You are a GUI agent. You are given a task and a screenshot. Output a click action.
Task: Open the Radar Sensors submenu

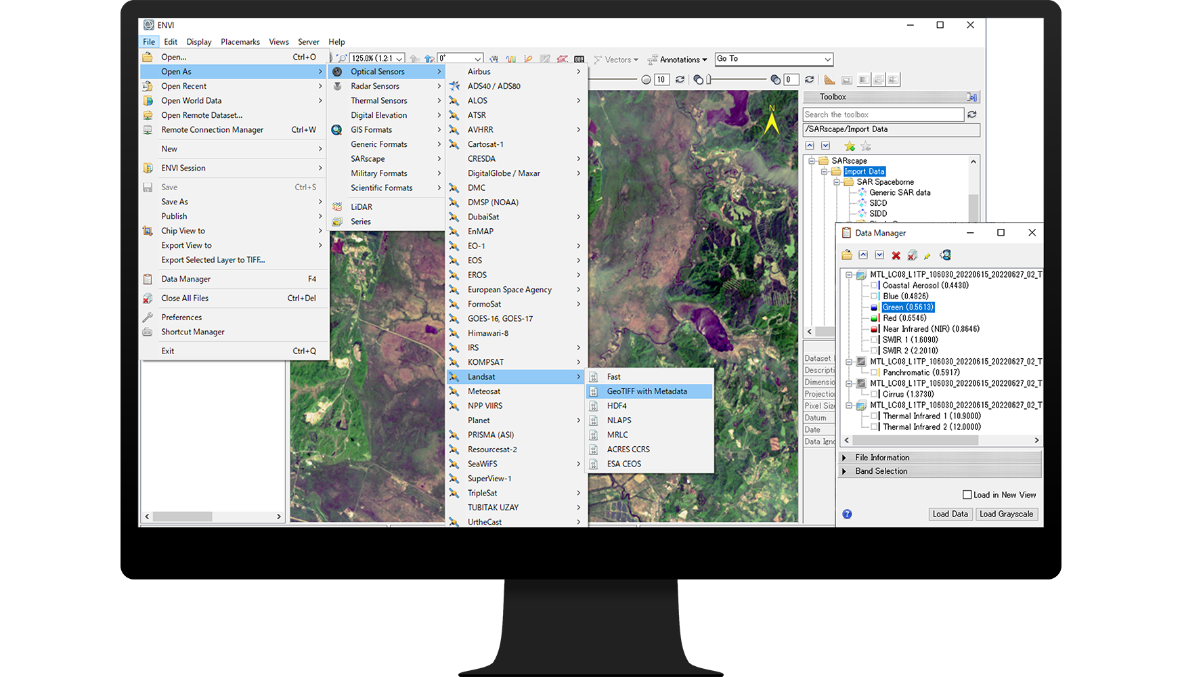tap(375, 86)
